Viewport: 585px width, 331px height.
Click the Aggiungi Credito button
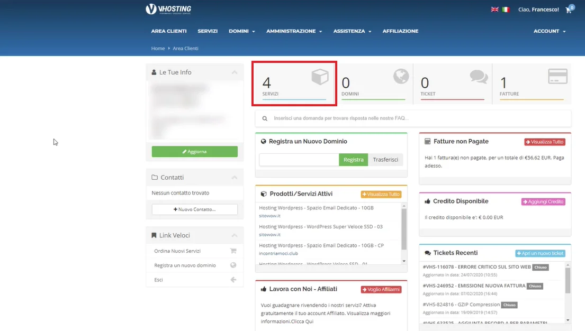point(543,201)
